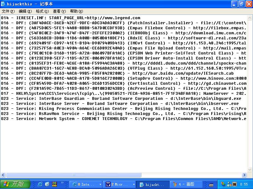Click the O17 Tcpip NameServer line
This screenshot has width=253, height=189.
(x=124, y=93)
